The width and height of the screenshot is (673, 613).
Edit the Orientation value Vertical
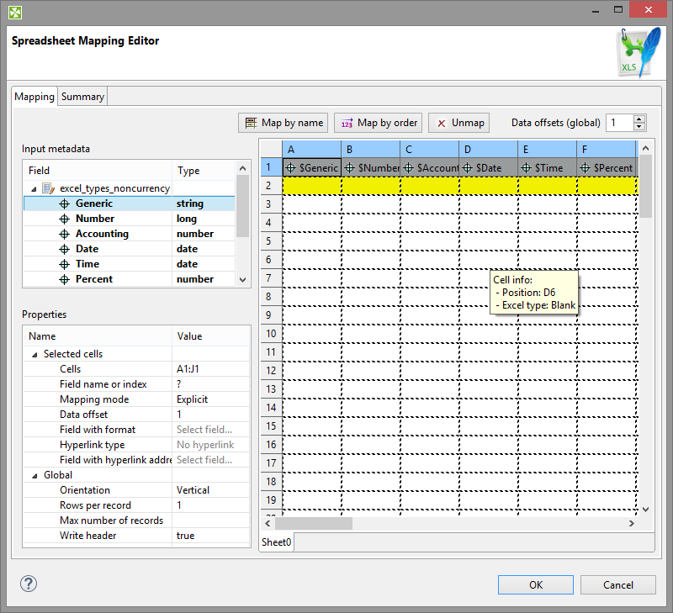pos(210,490)
